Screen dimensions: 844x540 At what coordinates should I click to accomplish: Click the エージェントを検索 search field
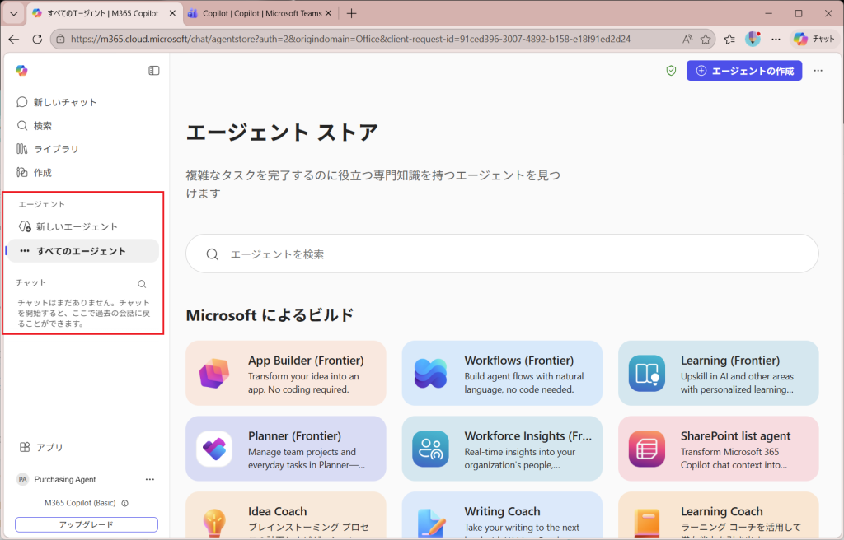(x=502, y=254)
